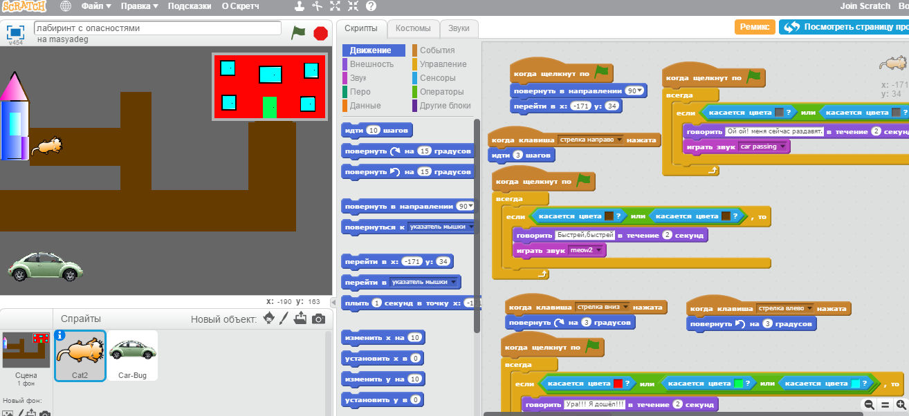Open 'стрелка вниз' key dropdown

pos(625,307)
